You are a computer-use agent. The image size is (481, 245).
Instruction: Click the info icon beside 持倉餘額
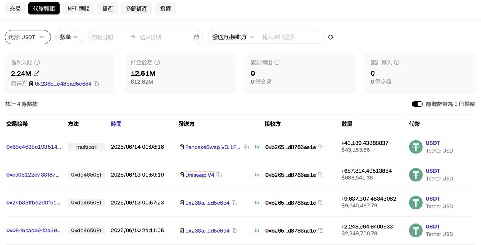click(x=157, y=62)
